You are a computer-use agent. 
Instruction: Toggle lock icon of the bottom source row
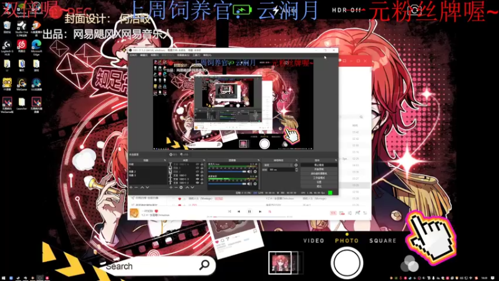[x=202, y=183]
